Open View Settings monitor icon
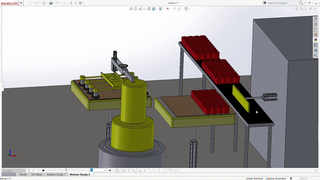The image size is (320, 180). coord(186,9)
